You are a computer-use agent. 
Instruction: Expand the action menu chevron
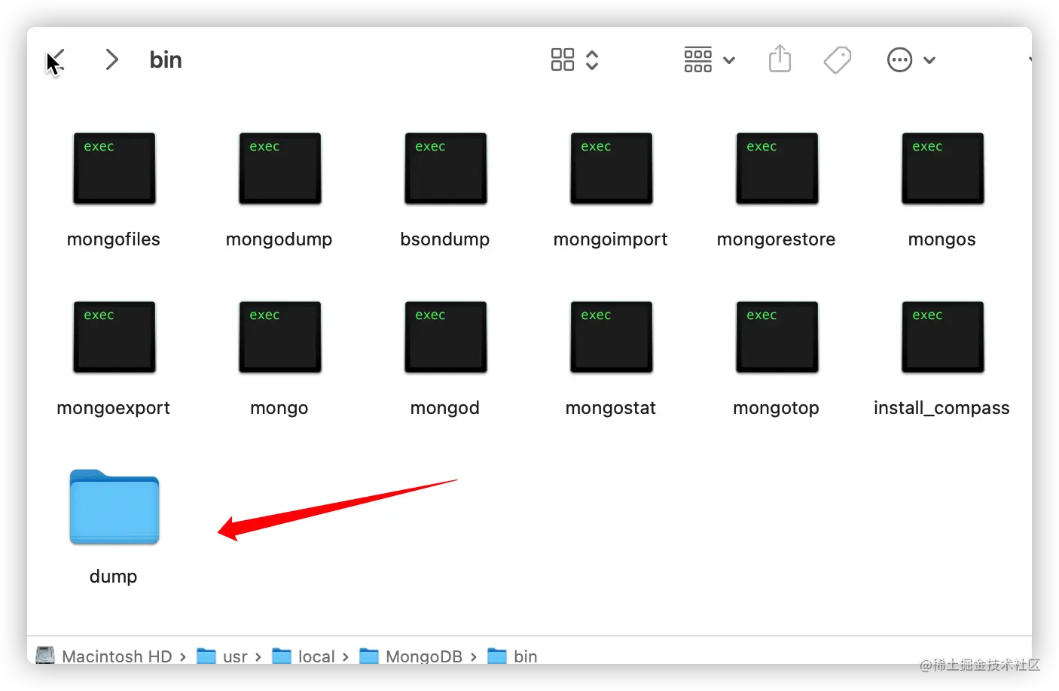coord(929,60)
